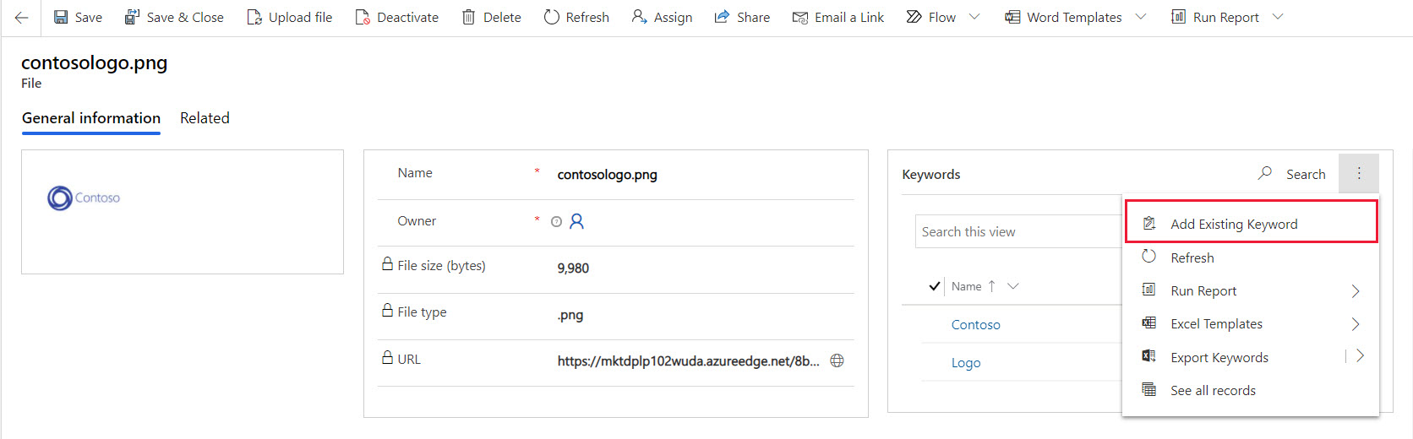Select See all records
1413x439 pixels.
pos(1251,390)
